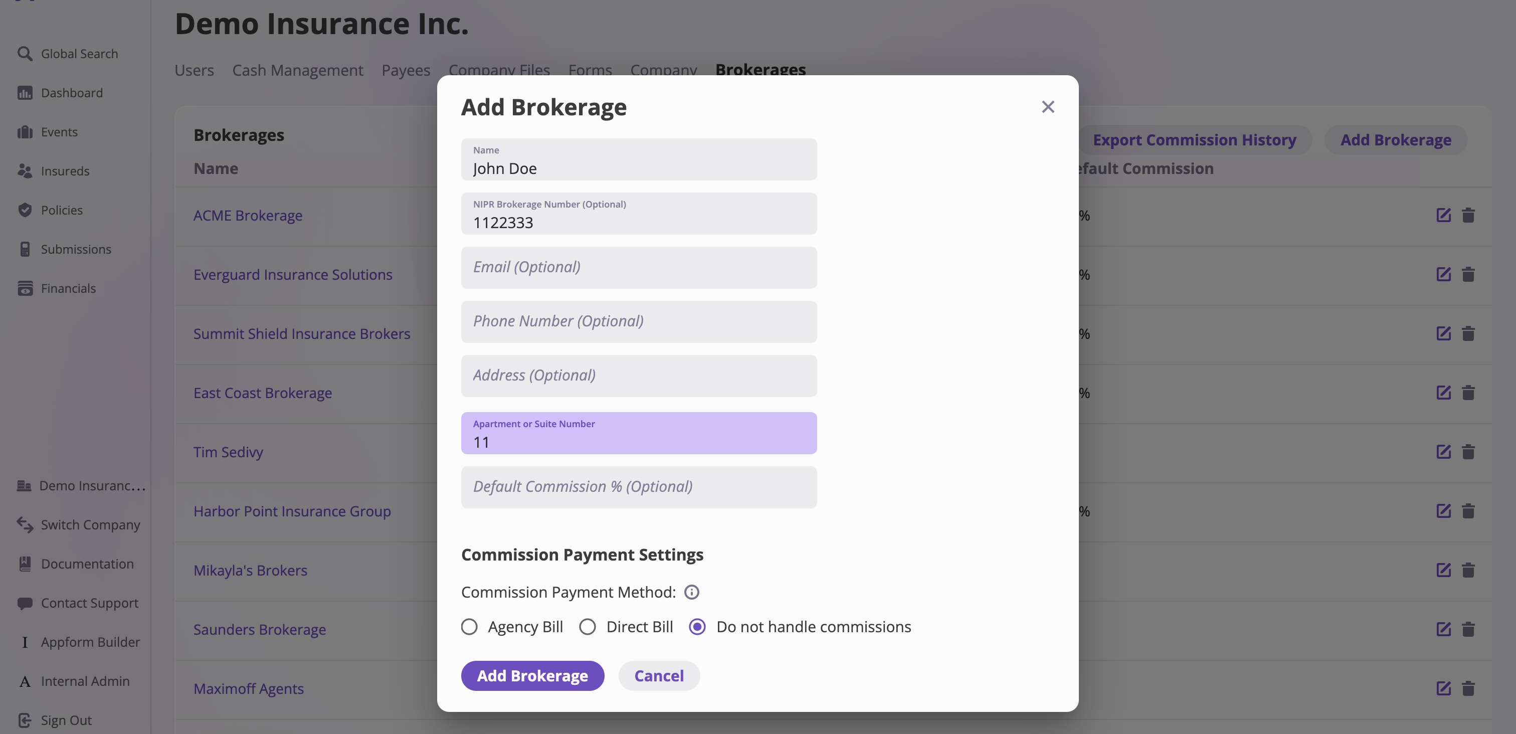
Task: Click the Contact Support chat icon
Action: tap(25, 603)
